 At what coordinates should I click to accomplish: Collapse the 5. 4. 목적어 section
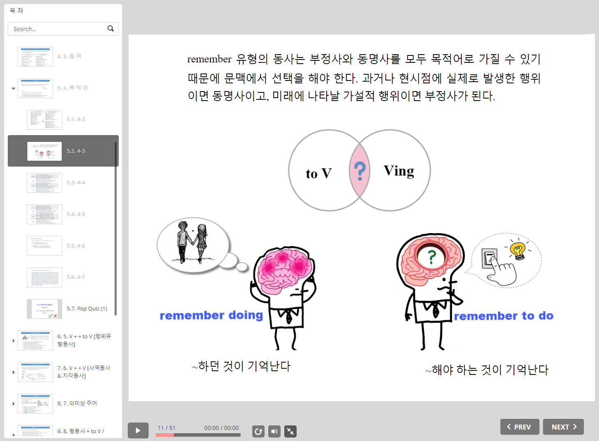click(x=14, y=88)
